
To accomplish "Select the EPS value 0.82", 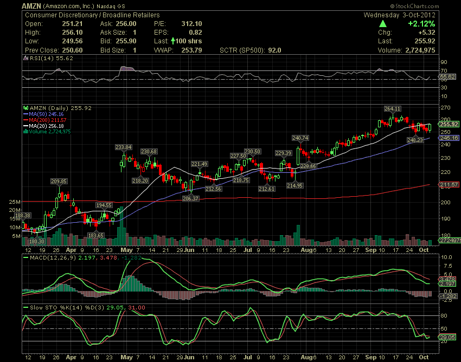I will 195,33.
